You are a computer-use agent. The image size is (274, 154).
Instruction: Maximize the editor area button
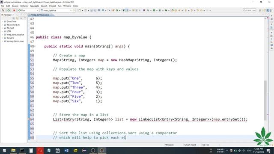(266, 15)
